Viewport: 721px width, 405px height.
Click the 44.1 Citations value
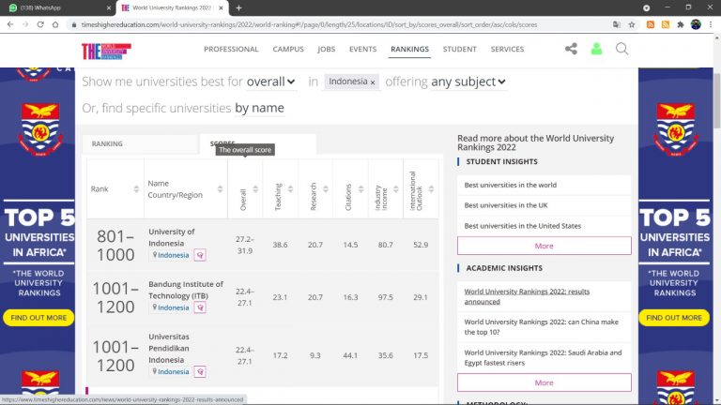pyautogui.click(x=350, y=355)
